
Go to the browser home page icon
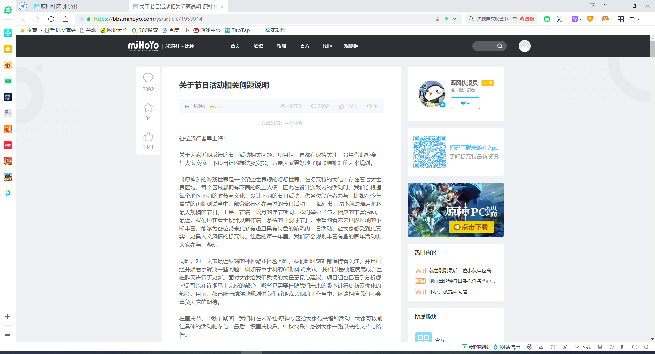coord(65,19)
